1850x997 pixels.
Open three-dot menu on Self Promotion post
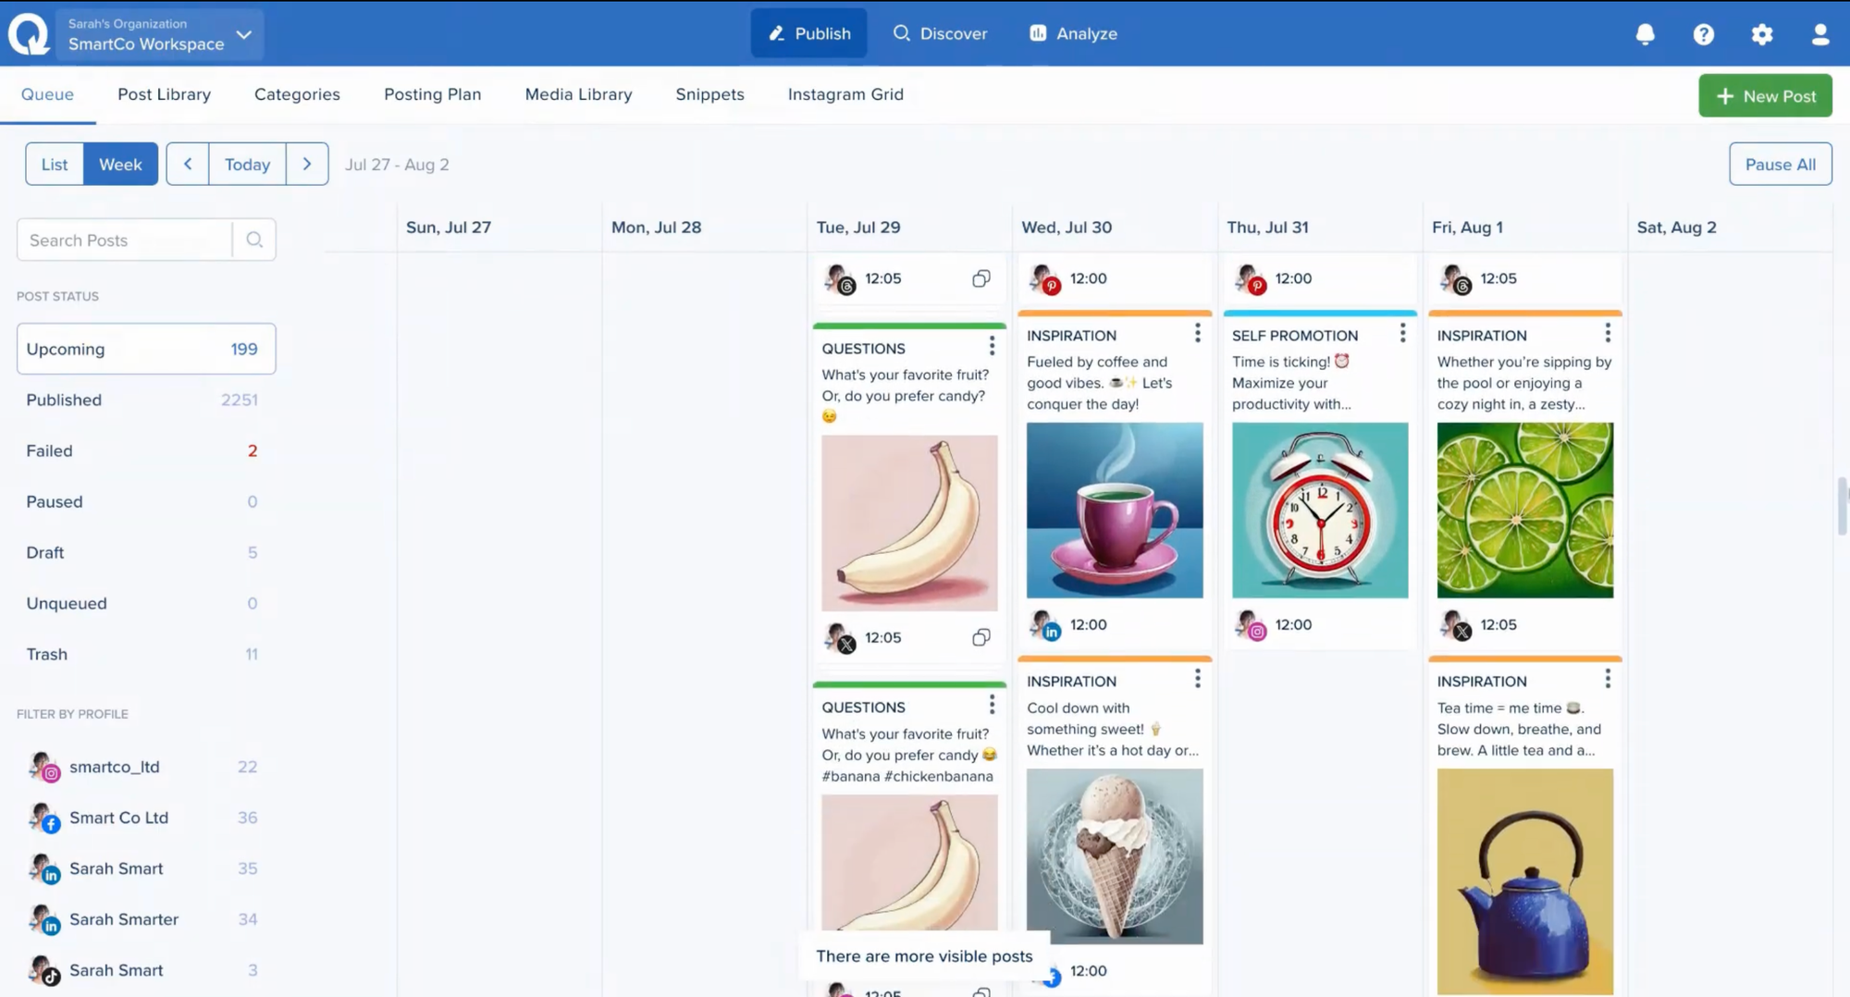1402,333
